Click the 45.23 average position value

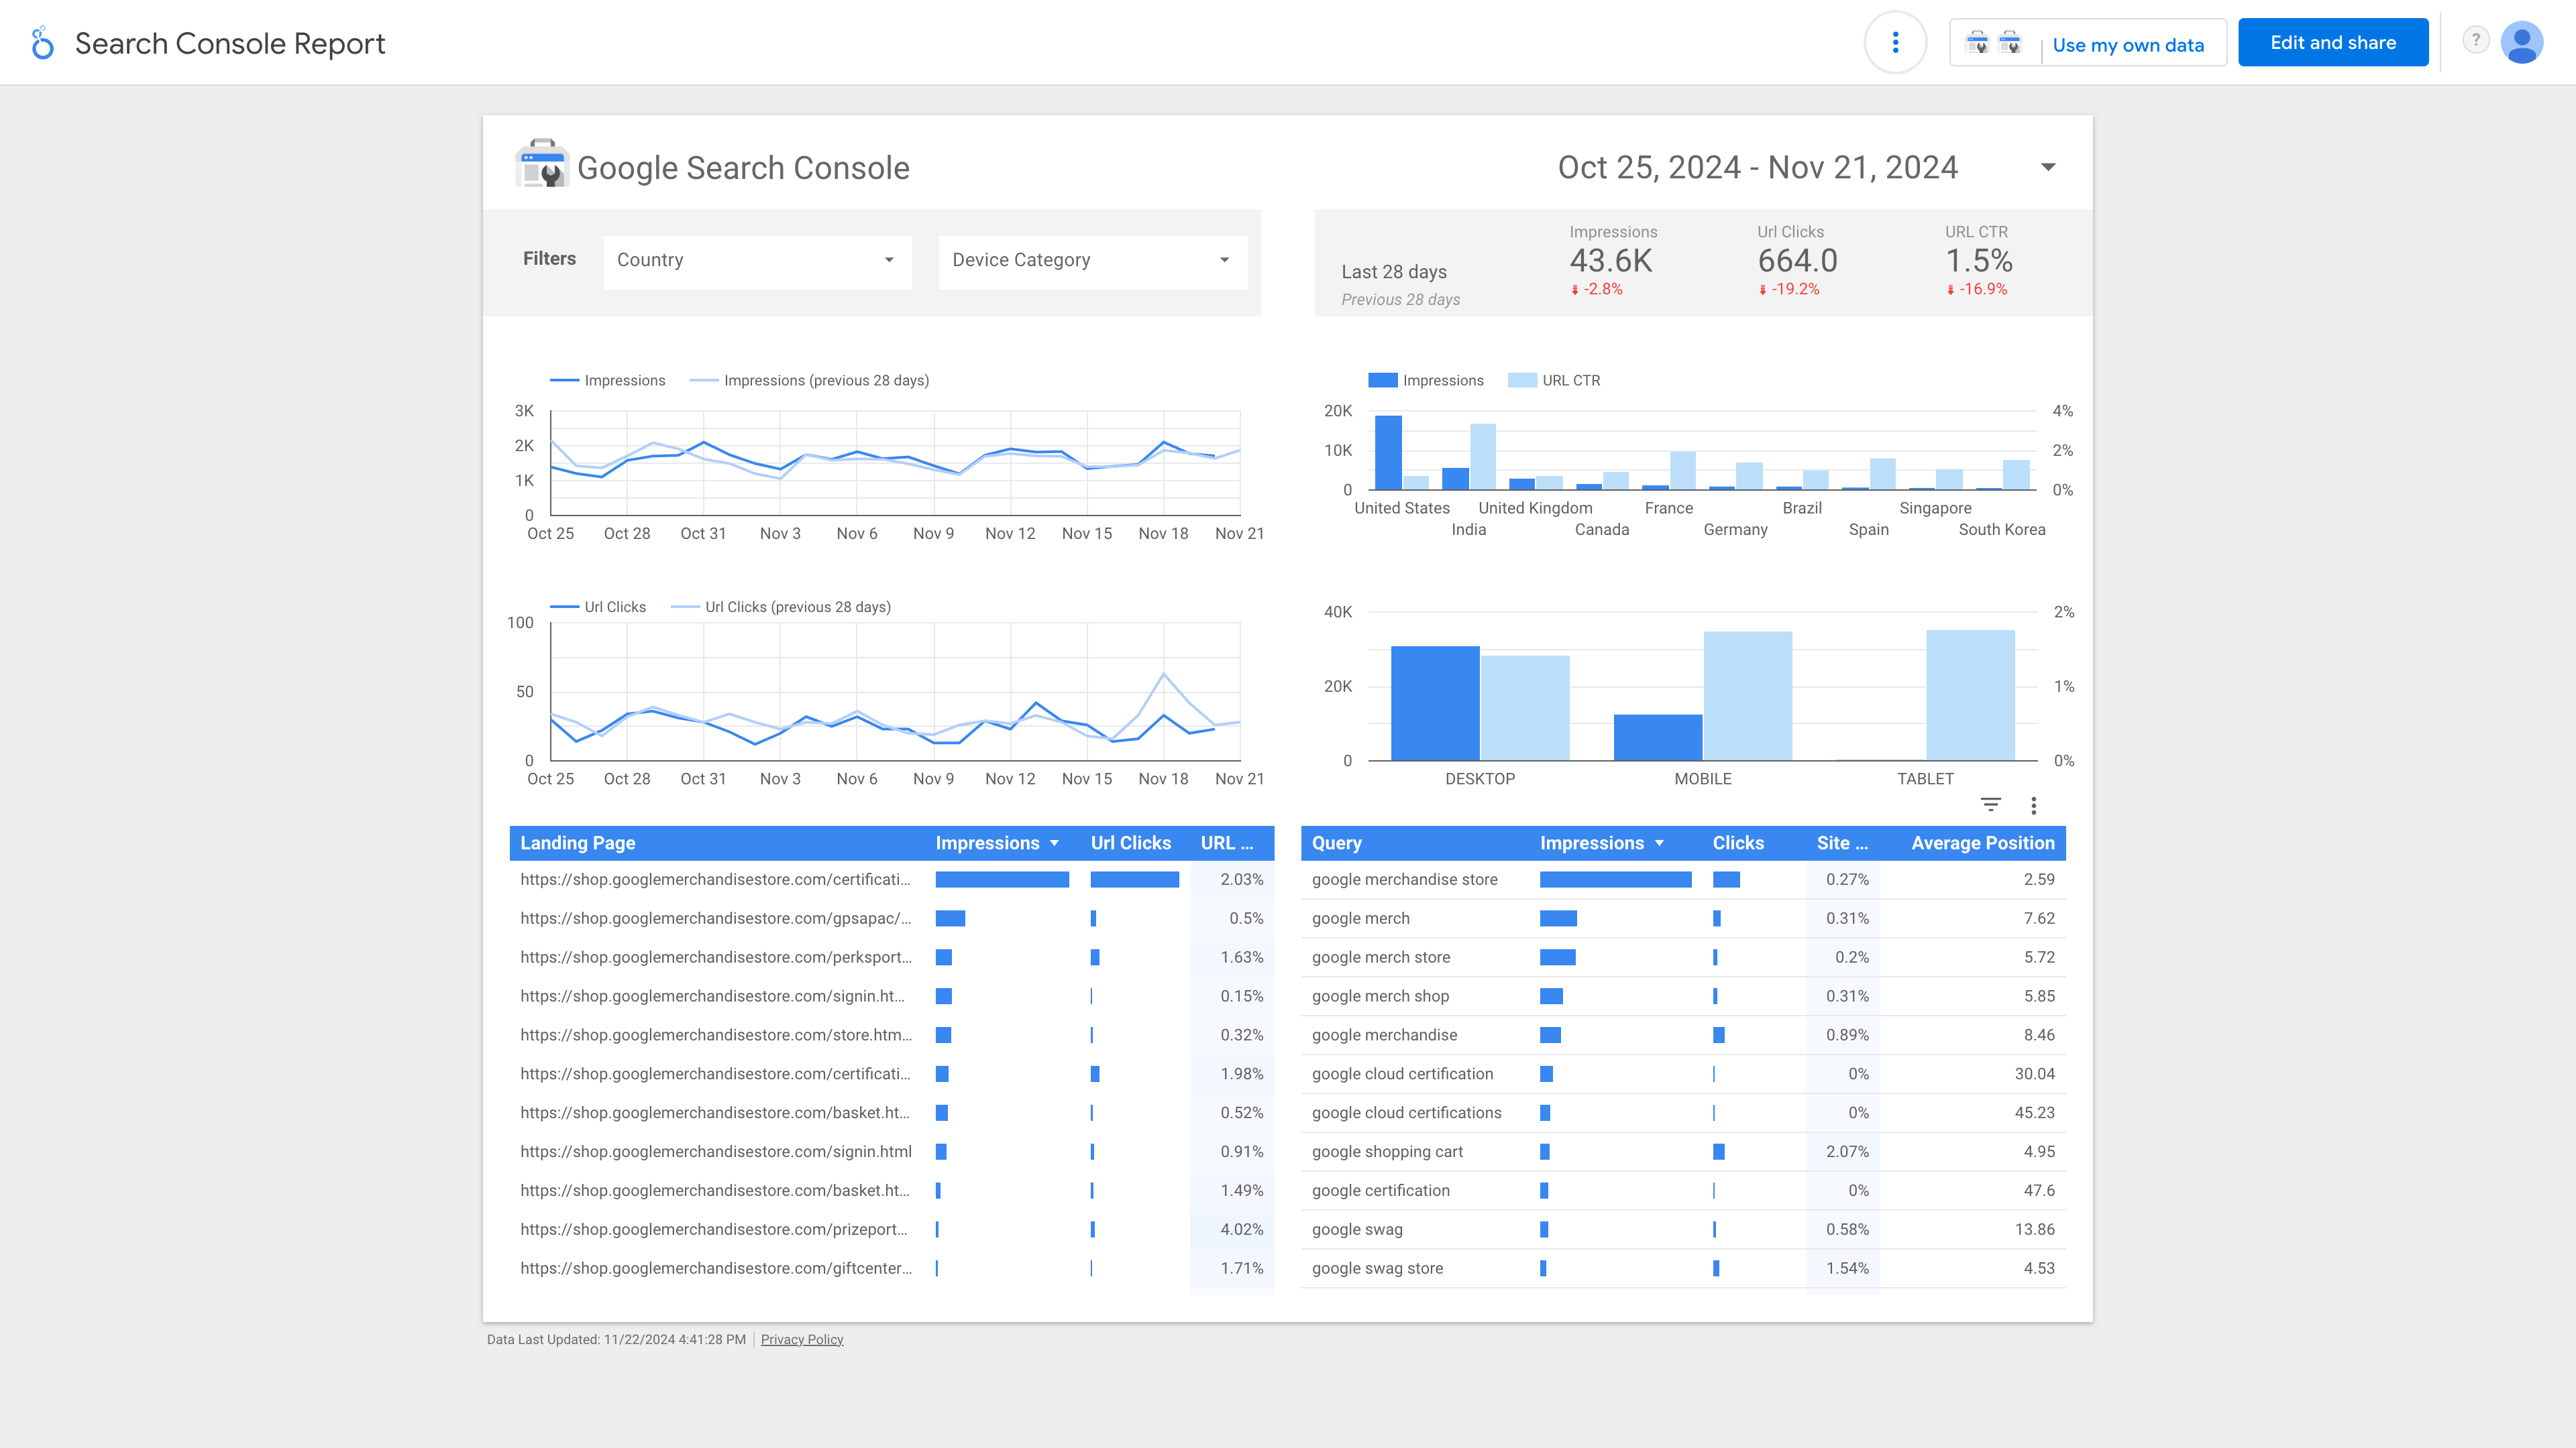tap(2034, 1112)
